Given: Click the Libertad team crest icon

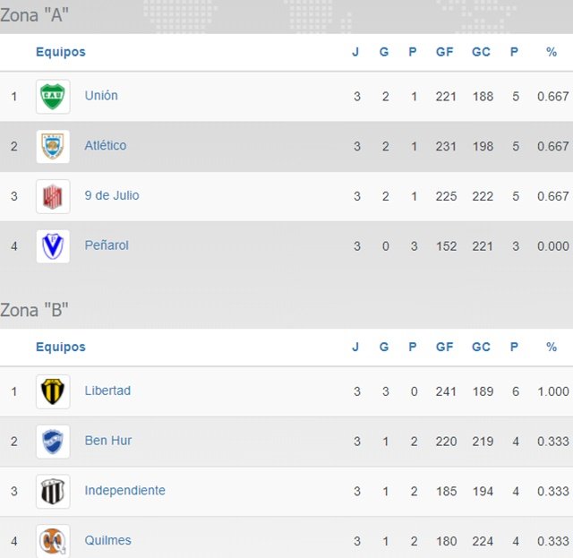Looking at the screenshot, I should tap(53, 391).
